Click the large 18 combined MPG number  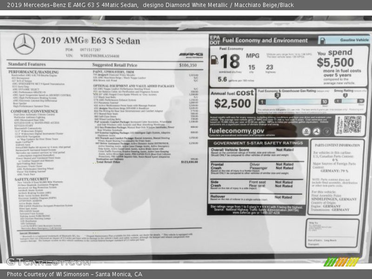point(230,61)
